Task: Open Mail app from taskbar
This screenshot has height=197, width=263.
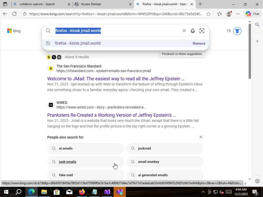Action: tap(69, 192)
